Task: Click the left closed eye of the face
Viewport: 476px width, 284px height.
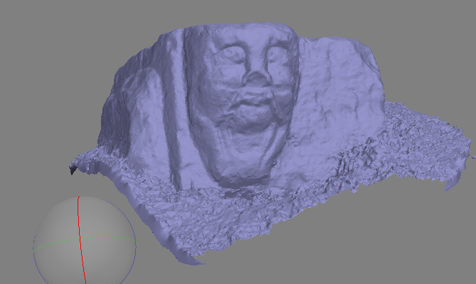Action: pyautogui.click(x=233, y=55)
